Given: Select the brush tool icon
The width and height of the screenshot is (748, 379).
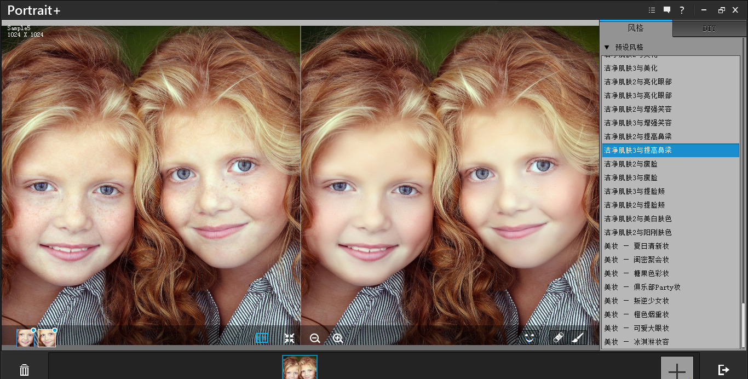Looking at the screenshot, I should (x=577, y=338).
